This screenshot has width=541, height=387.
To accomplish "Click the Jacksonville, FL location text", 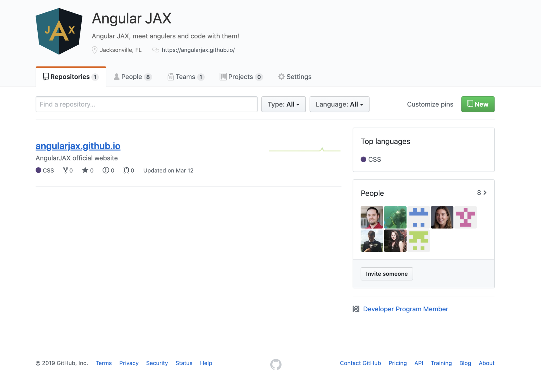I will click(121, 50).
